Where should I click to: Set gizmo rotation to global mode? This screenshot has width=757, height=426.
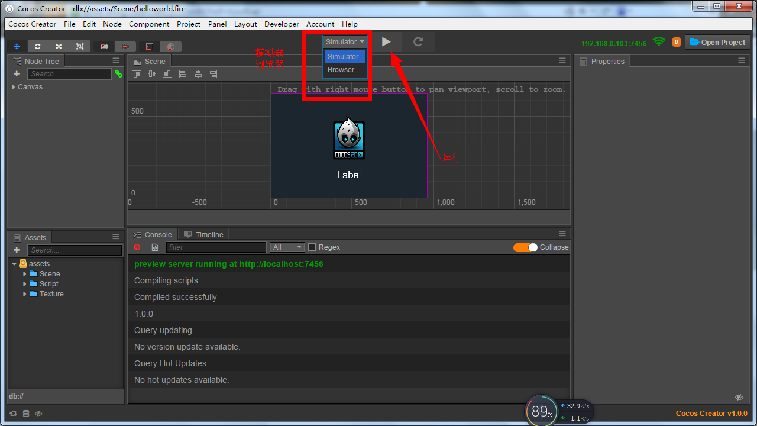(x=171, y=46)
